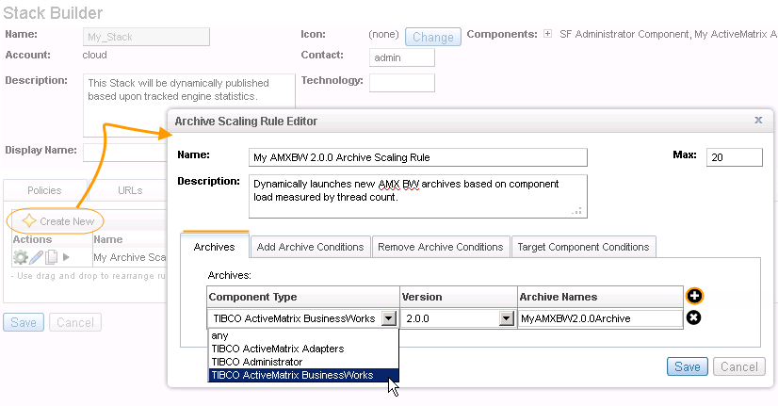Open the Remove Archive Conditions tab
The image size is (778, 406).
(440, 247)
